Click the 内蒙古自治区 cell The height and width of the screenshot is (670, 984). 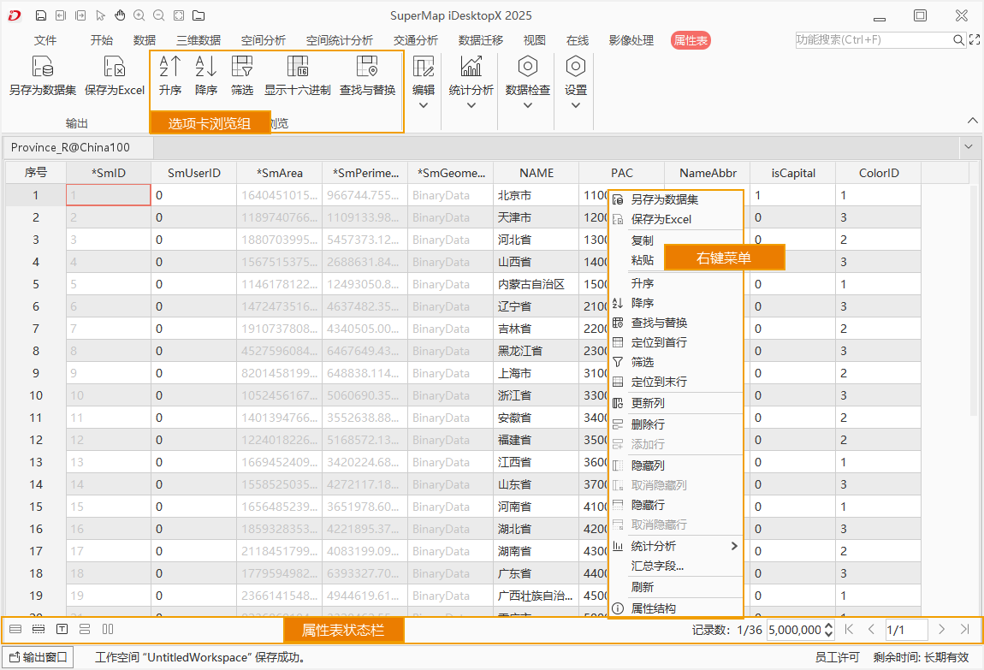[536, 284]
